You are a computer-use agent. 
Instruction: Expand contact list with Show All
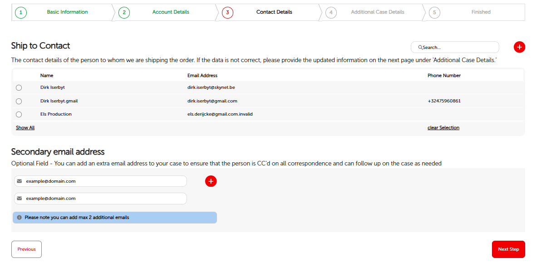coord(25,128)
